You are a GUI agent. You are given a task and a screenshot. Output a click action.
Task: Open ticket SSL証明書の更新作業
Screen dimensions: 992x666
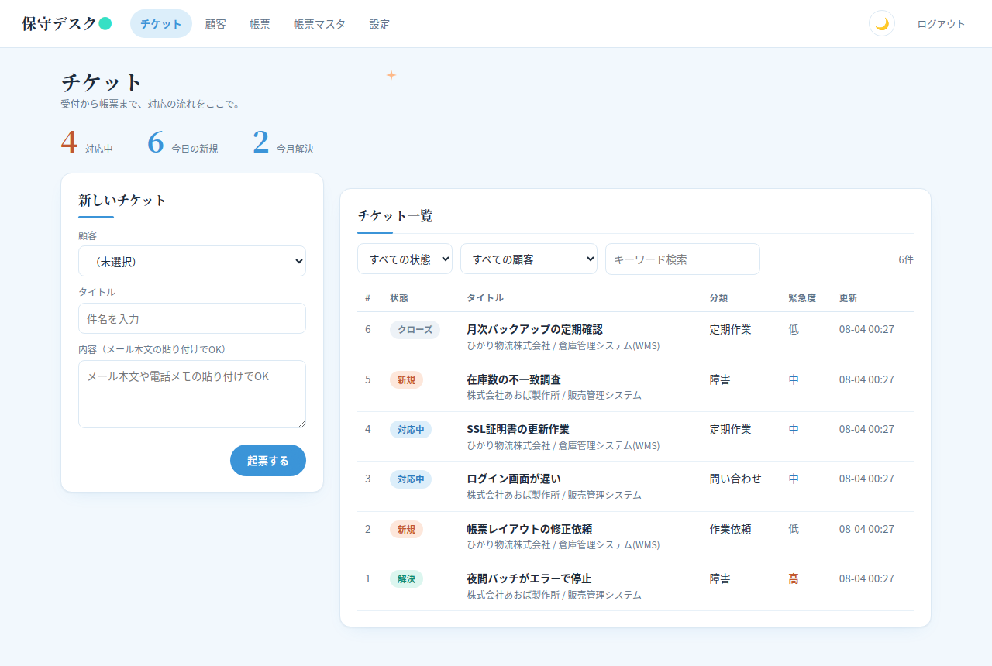(518, 429)
